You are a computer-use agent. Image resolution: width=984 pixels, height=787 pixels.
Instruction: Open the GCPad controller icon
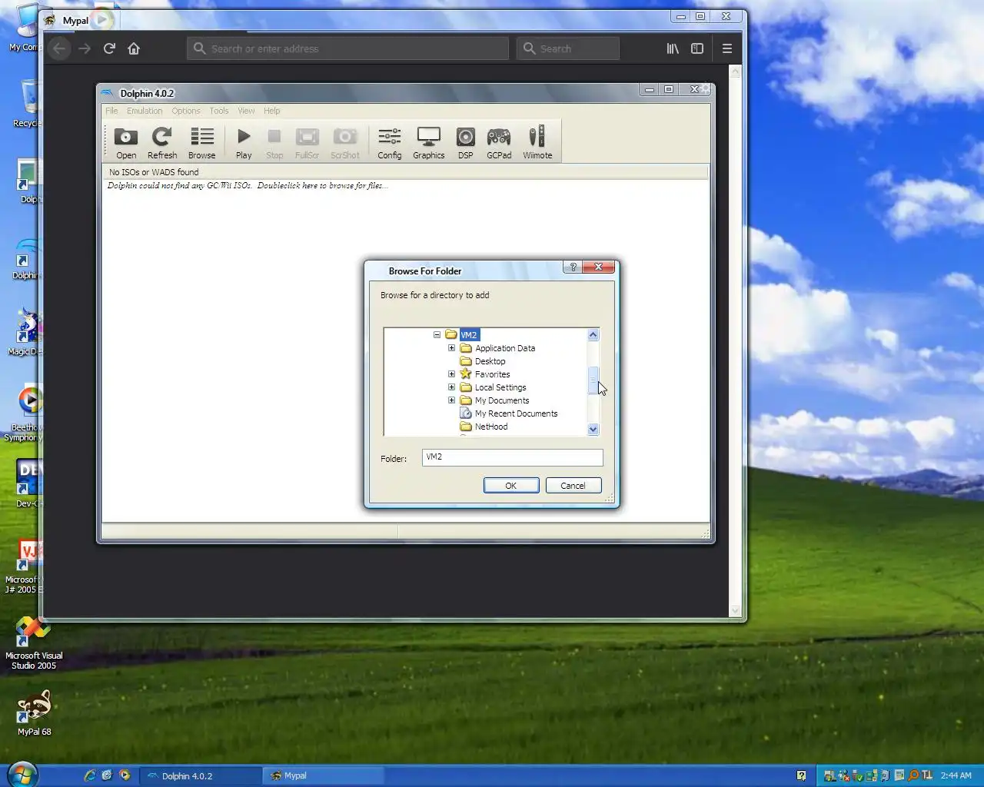click(x=499, y=143)
